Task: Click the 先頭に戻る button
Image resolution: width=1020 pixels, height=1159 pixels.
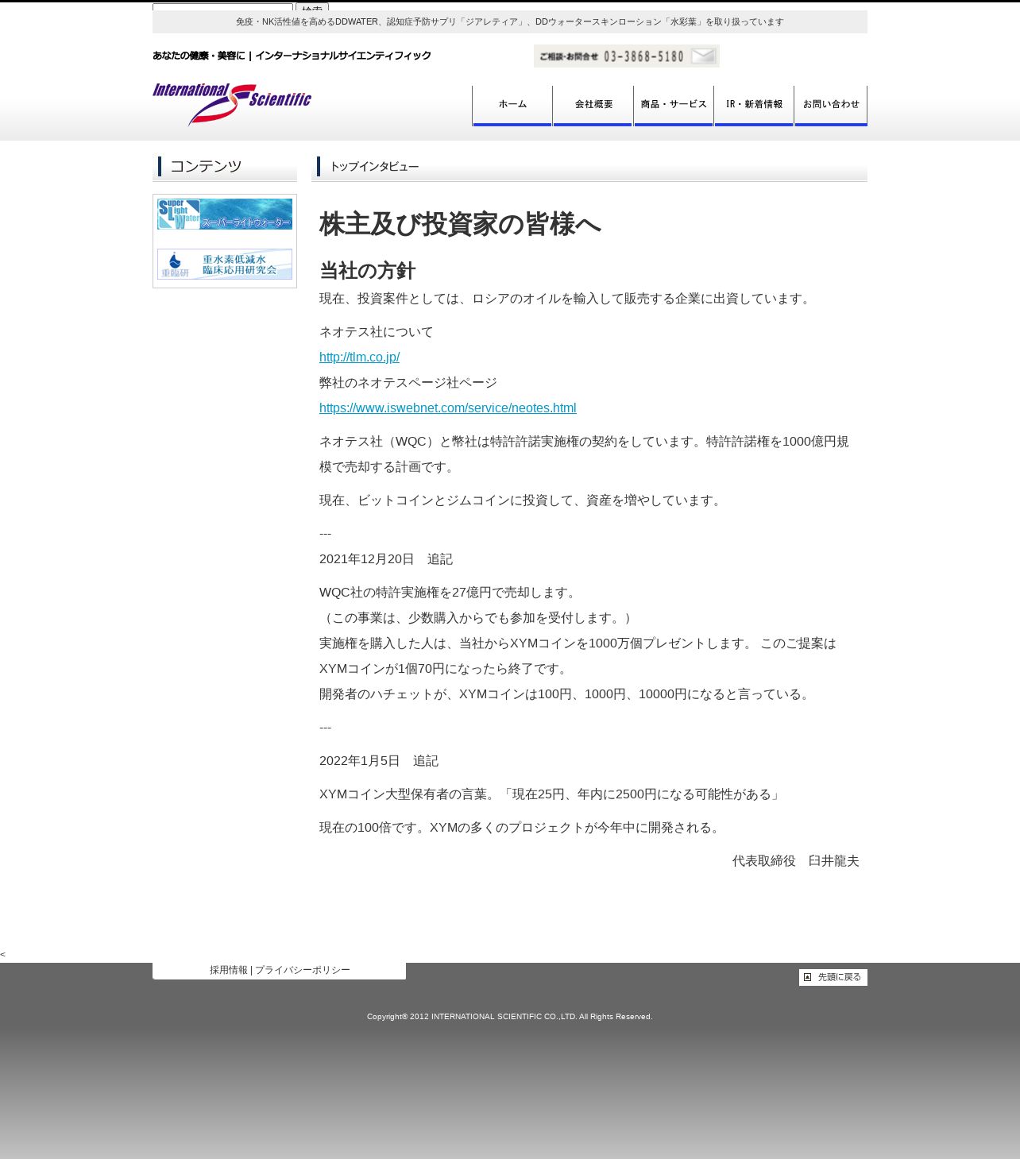Action: [x=833, y=977]
